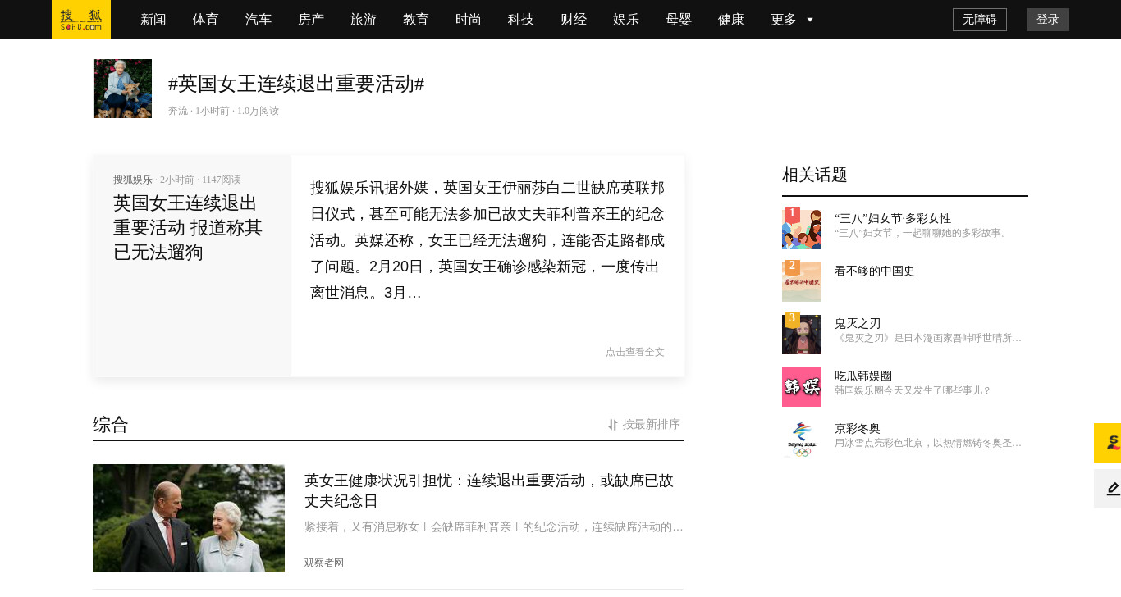Go to the 体育 section
The height and width of the screenshot is (597, 1121).
[206, 20]
